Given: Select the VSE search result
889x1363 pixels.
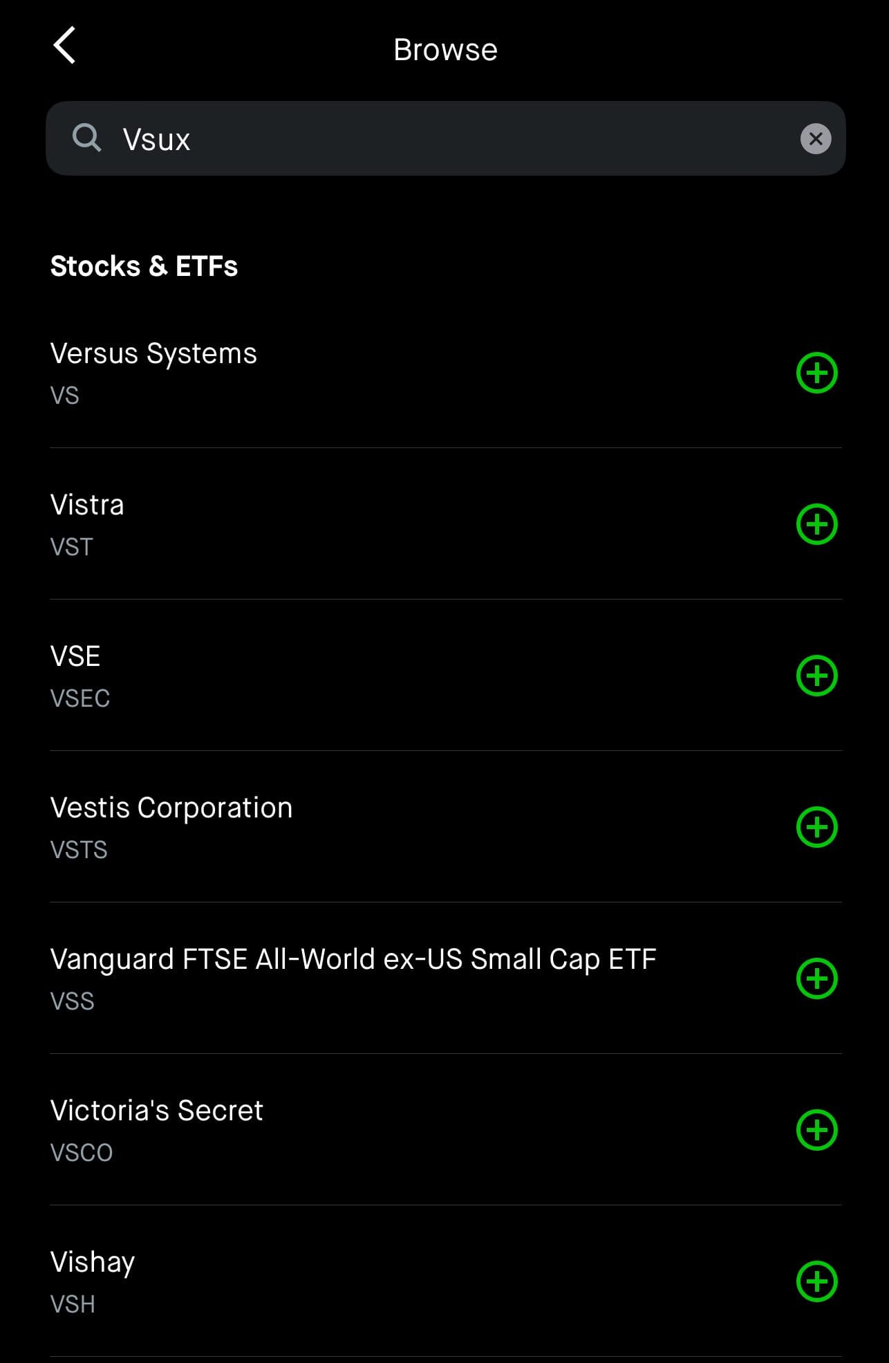Looking at the screenshot, I should 75,657.
